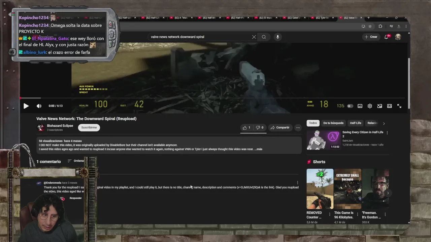This screenshot has height=242, width=431.
Task: Mute the video using the speaker icon
Action: (39, 106)
